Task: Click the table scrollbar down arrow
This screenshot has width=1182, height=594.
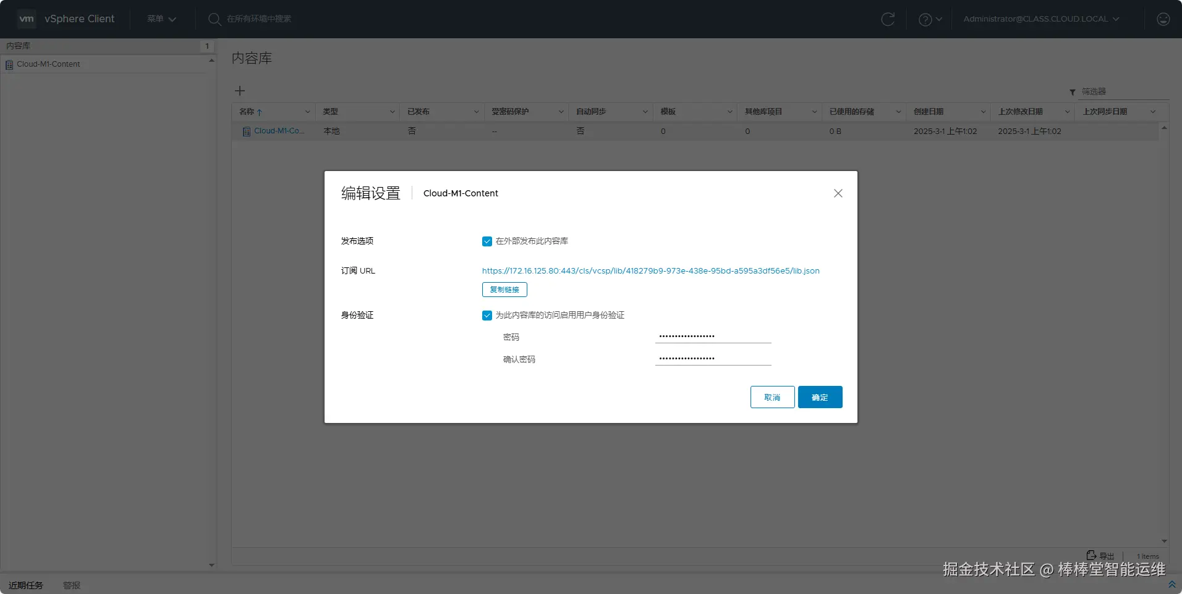Action: pos(1164,541)
